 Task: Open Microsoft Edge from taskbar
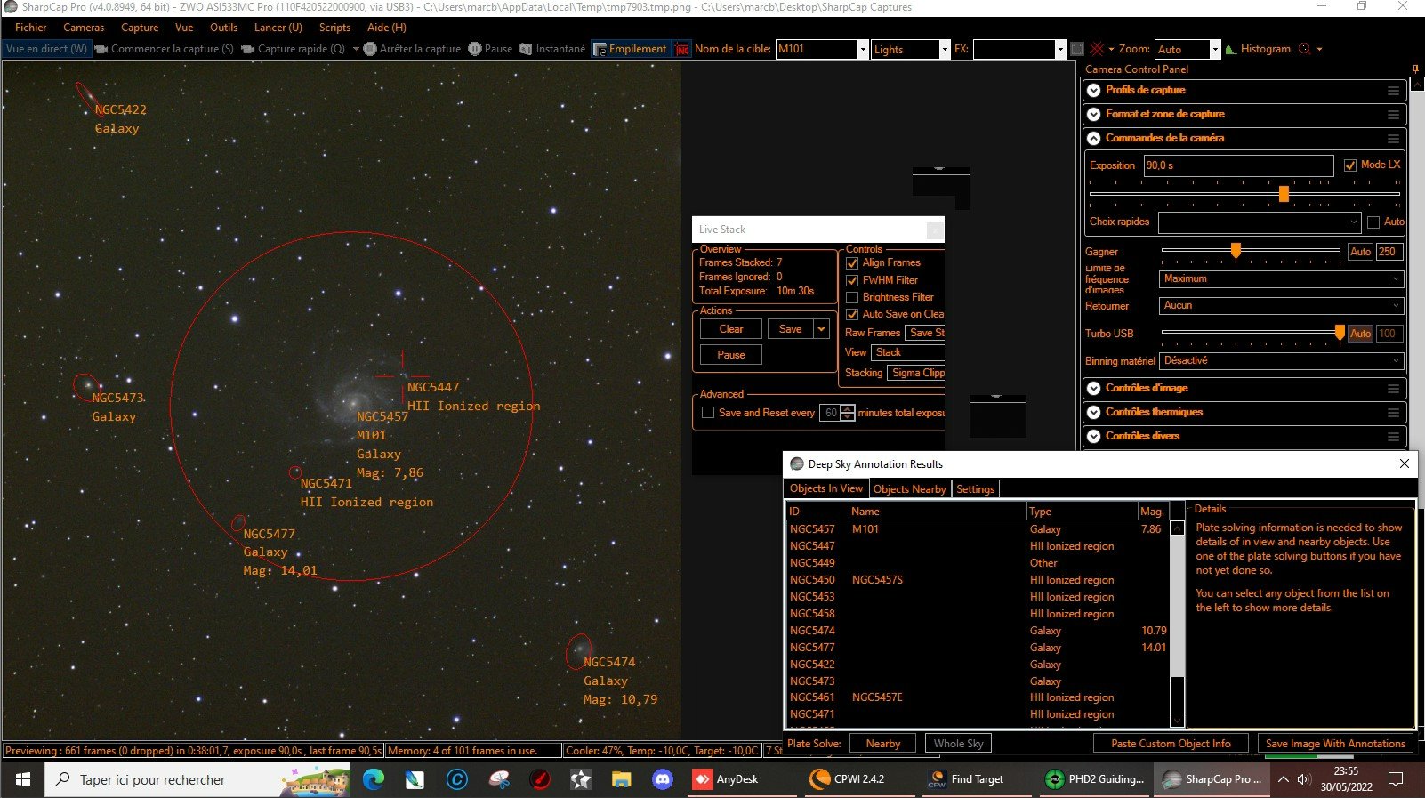click(373, 779)
